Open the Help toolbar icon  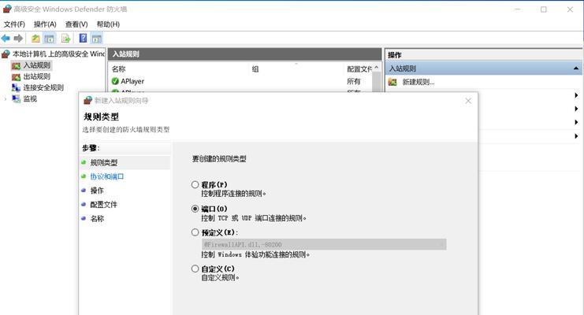click(x=83, y=38)
